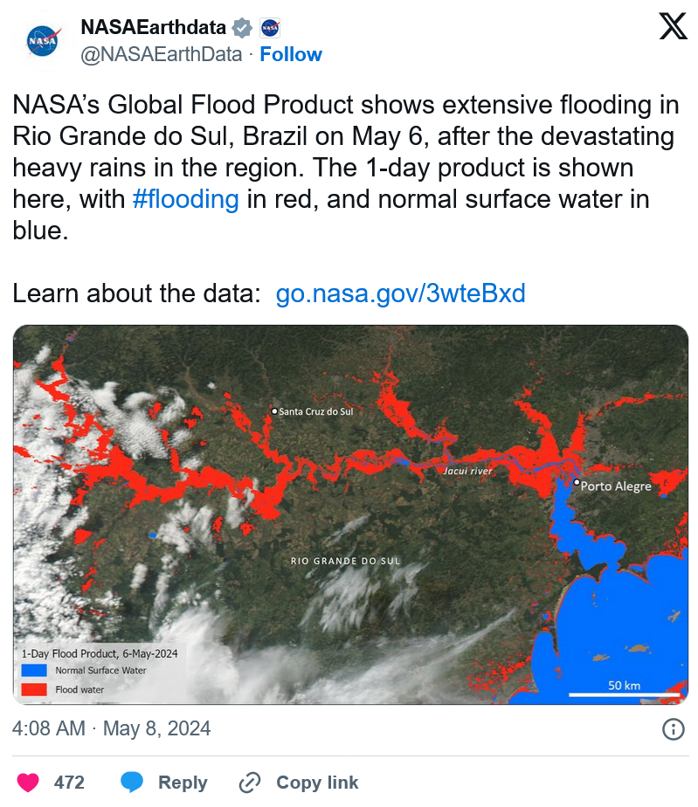698x807 pixels.
Task: Click the blue verified checkmark badge
Action: coord(242,28)
